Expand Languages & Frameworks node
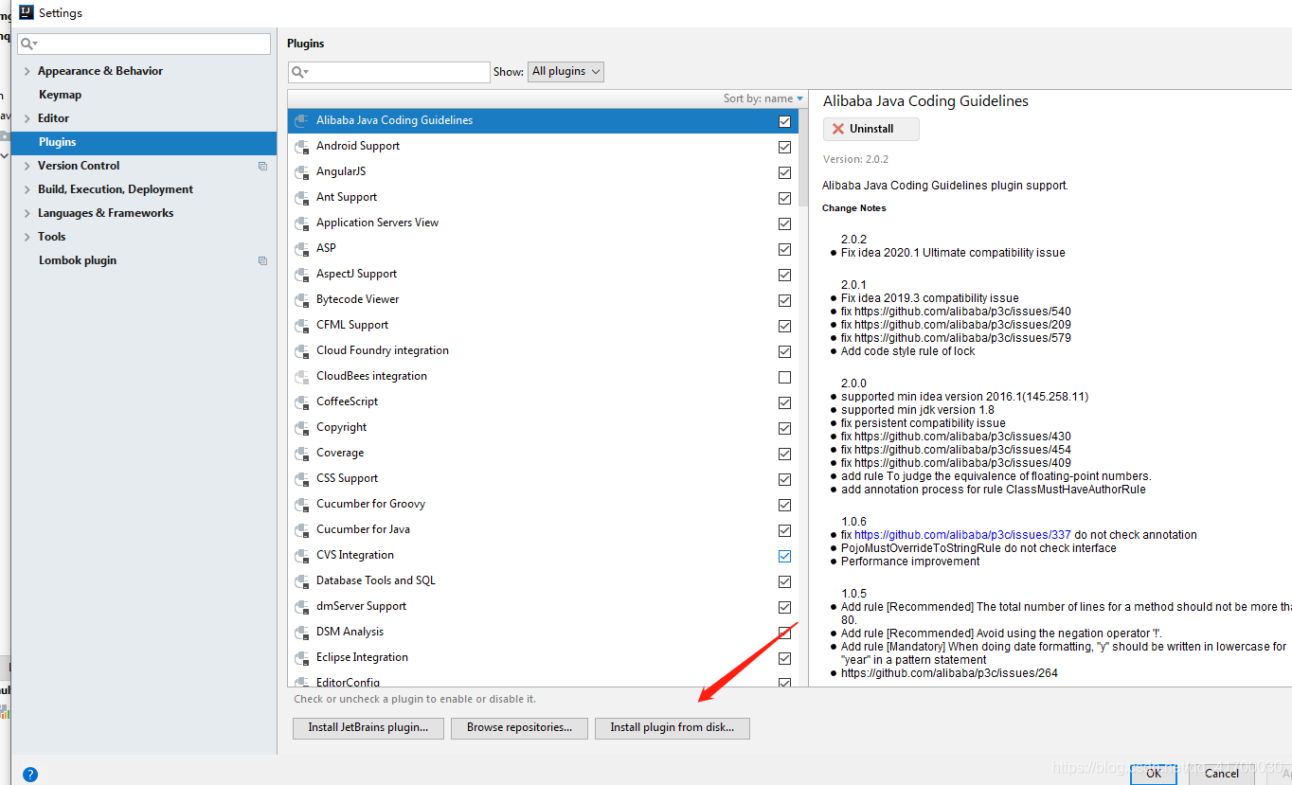 (27, 213)
